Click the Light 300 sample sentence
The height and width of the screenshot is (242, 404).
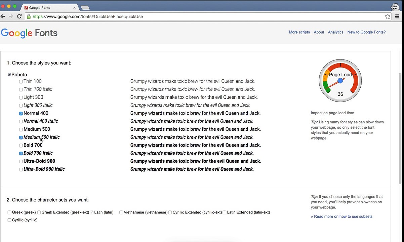coord(194,97)
